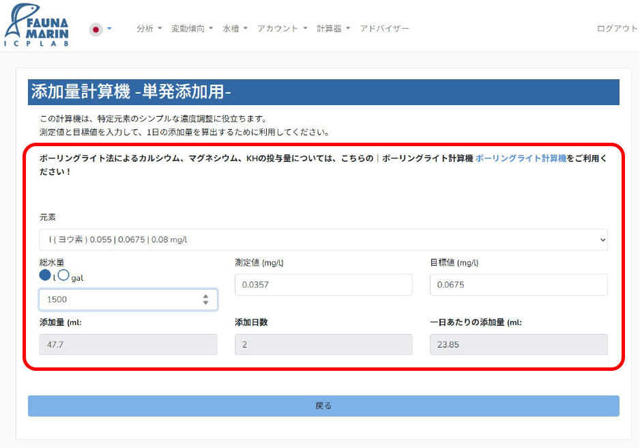This screenshot has height=448, width=640.
Task: Expand the 水槽 menu
Action: tap(235, 29)
